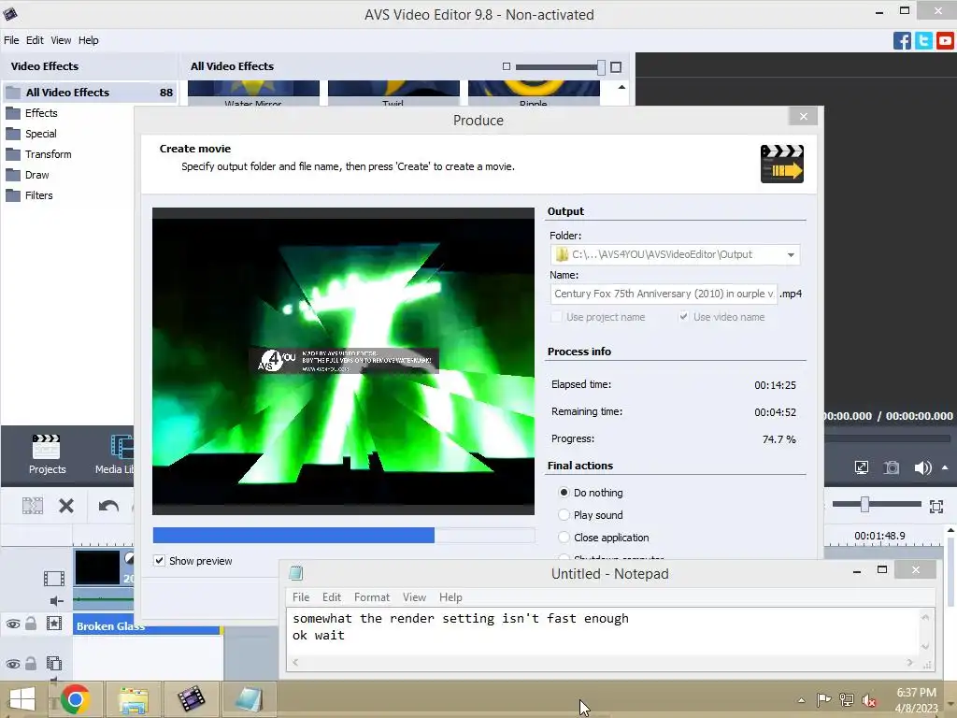The width and height of the screenshot is (957, 718).
Task: Open Notepad's File menu
Action: [301, 597]
